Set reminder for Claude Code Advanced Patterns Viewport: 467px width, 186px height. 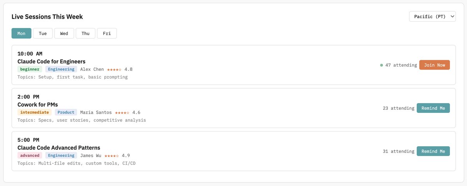pos(433,151)
